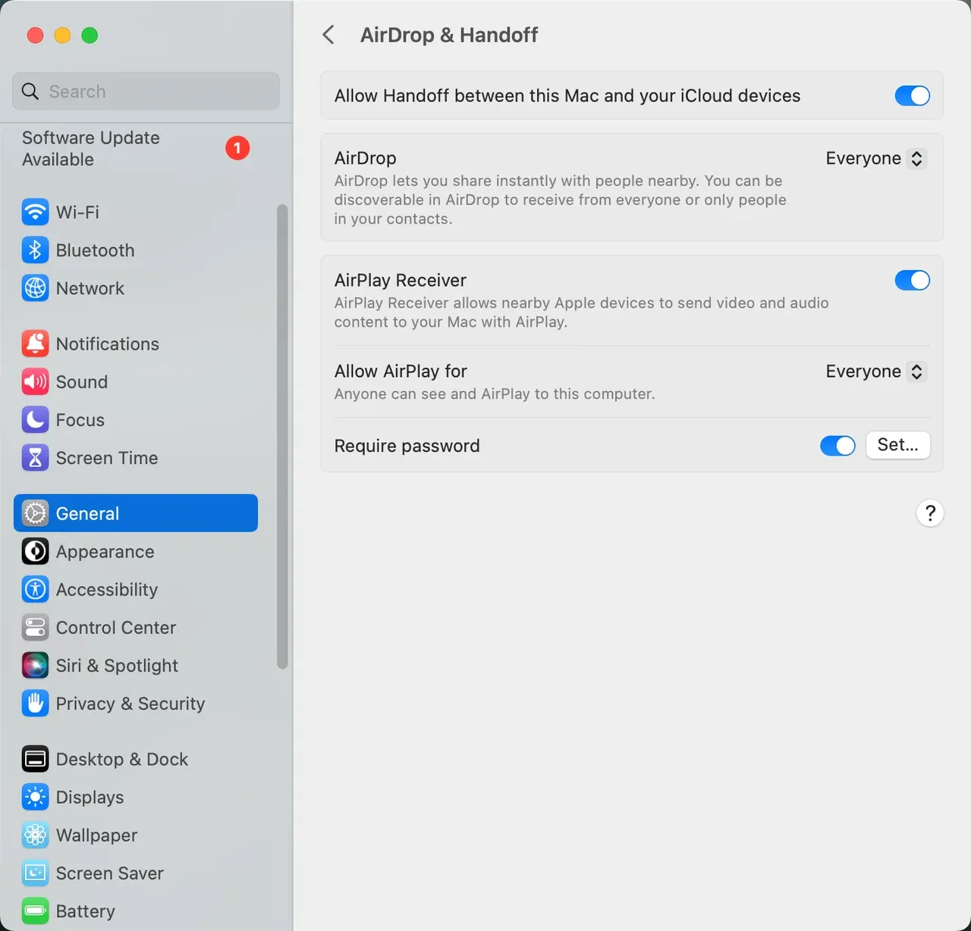Viewport: 971px width, 931px height.
Task: Click the Privacy & Security hand icon
Action: [35, 704]
